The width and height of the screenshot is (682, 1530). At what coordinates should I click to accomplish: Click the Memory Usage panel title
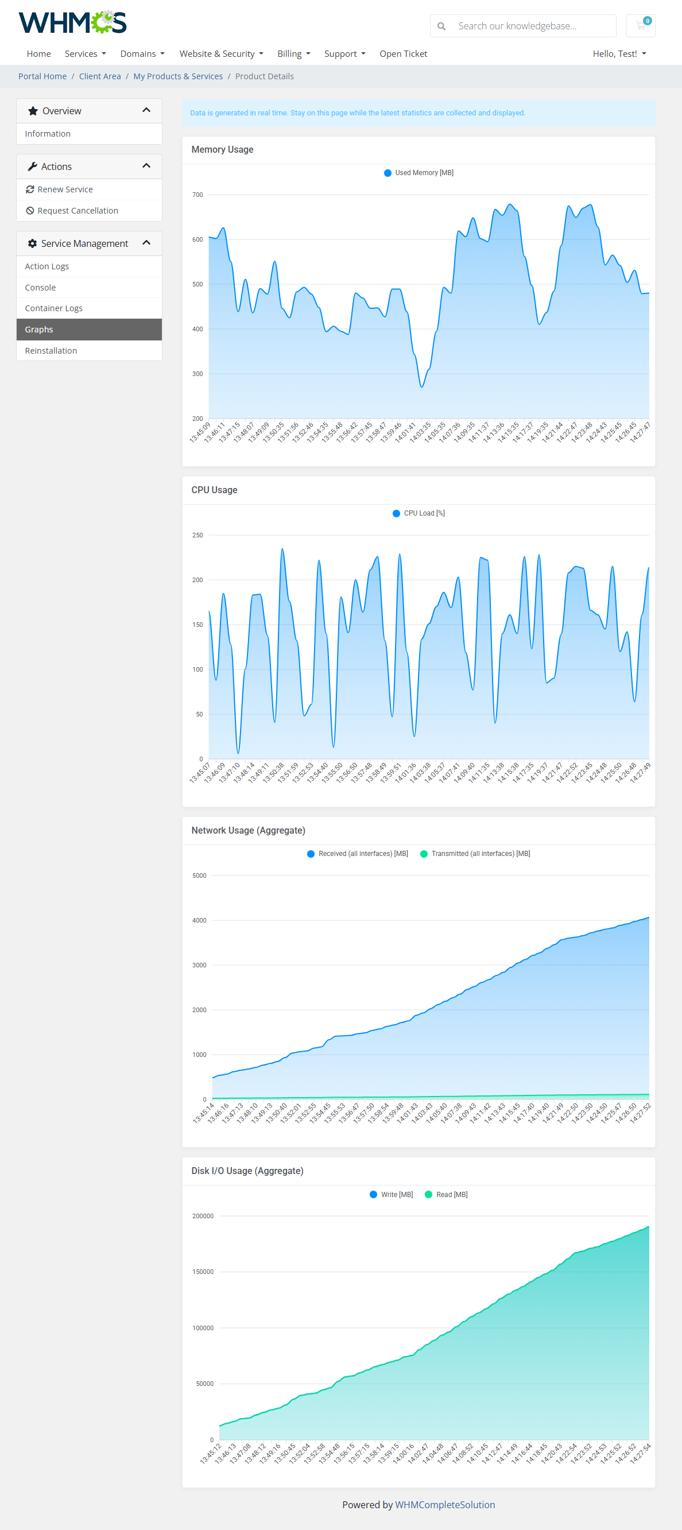(x=222, y=150)
